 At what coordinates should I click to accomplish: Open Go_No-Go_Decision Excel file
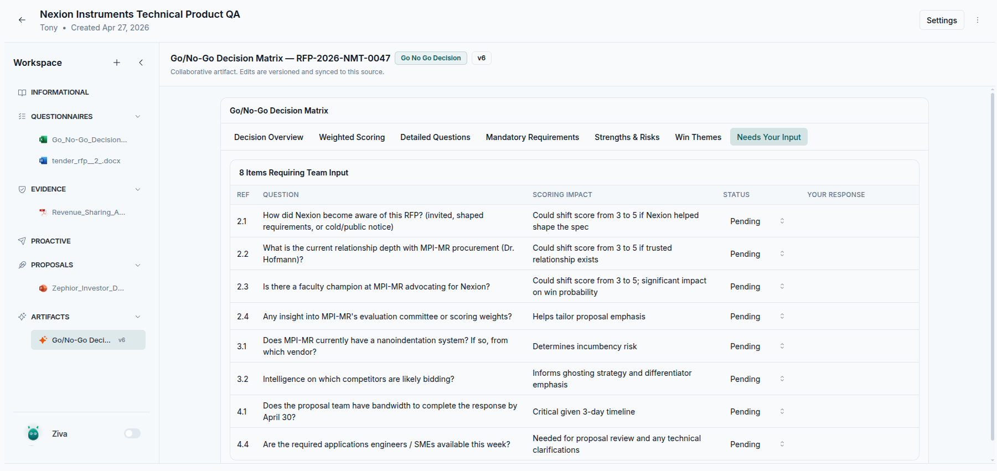pos(89,139)
